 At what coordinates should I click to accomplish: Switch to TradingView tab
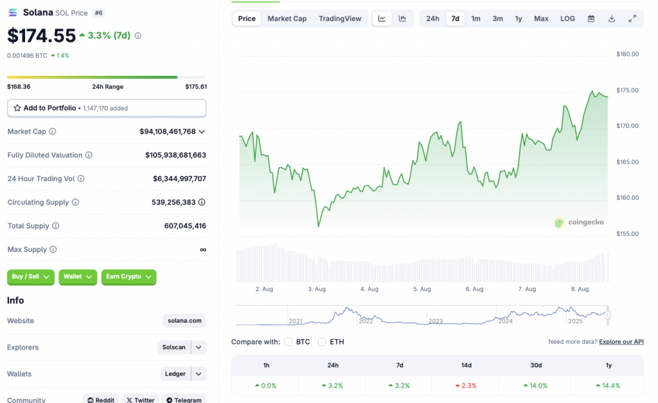340,19
